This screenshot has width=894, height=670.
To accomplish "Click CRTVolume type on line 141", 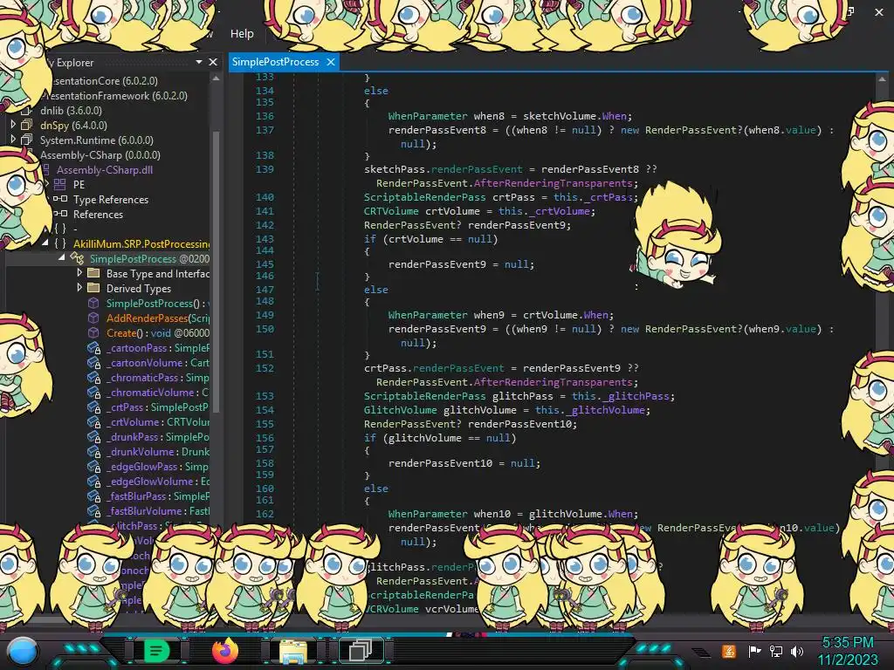I will click(391, 211).
